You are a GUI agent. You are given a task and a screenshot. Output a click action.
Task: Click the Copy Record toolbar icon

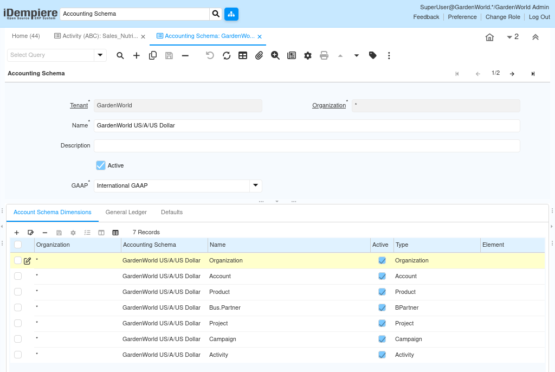click(x=153, y=55)
